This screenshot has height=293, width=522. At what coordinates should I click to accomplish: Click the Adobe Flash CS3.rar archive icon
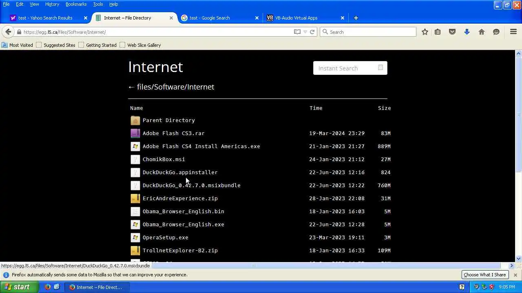[135, 133]
